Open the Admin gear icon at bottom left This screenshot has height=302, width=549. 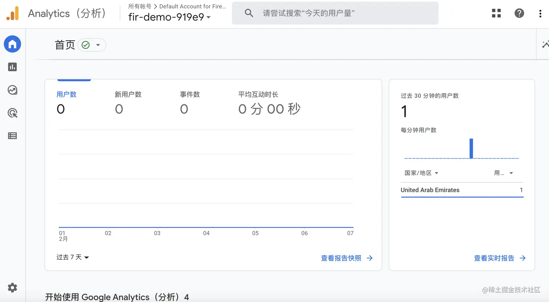click(x=12, y=287)
